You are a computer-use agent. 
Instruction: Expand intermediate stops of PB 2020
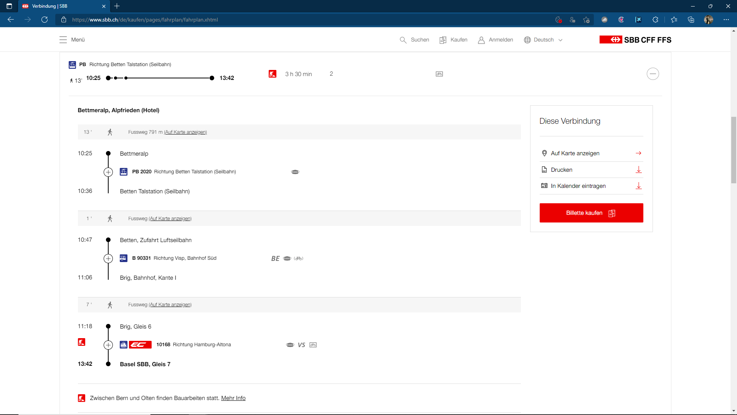(108, 172)
